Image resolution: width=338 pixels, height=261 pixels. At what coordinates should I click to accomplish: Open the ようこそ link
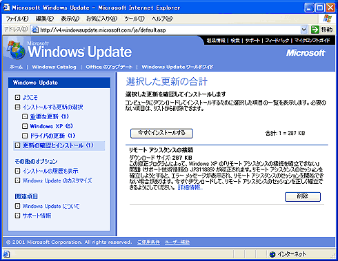click(x=30, y=97)
